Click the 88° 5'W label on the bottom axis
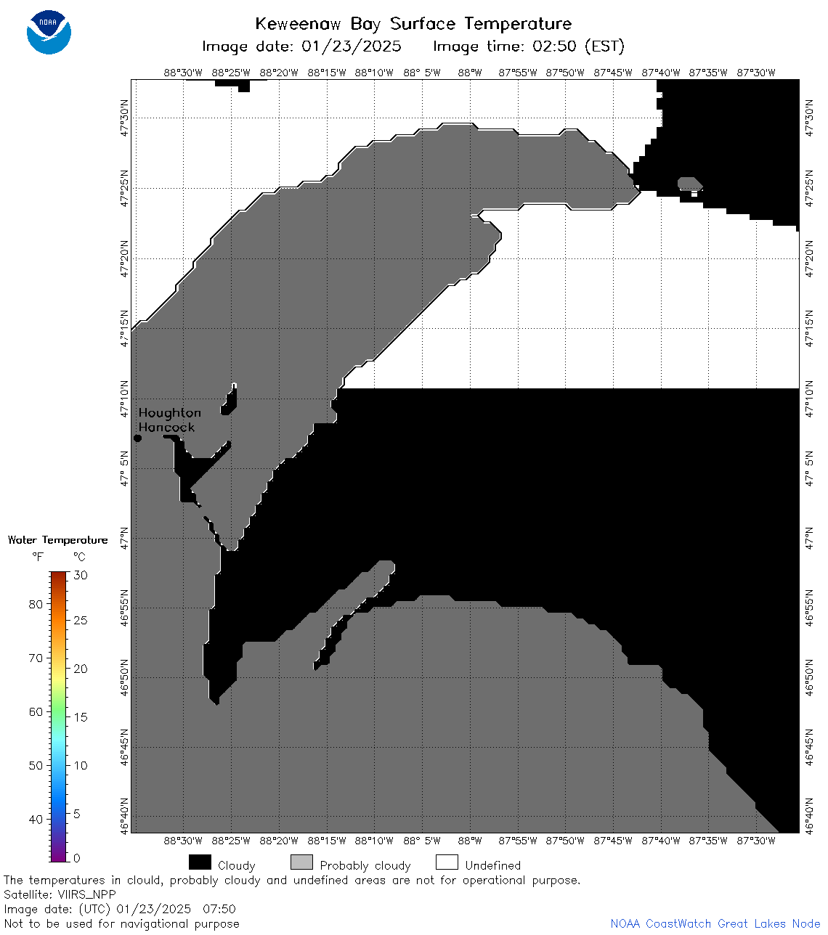828x935 pixels. (x=422, y=841)
